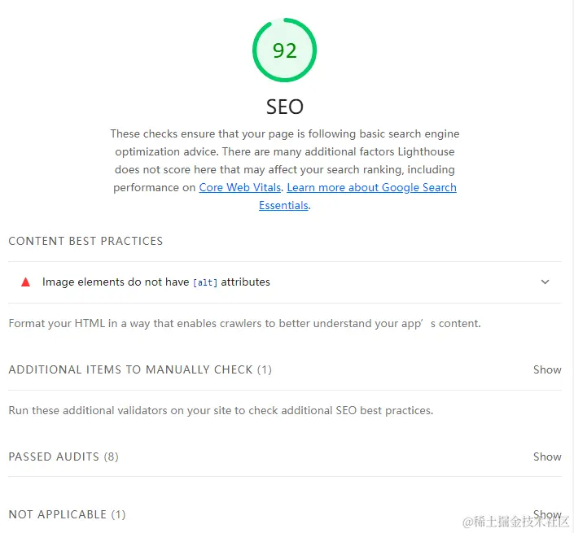
Task: Expand the Passed Audits section heading
Action: click(54, 457)
